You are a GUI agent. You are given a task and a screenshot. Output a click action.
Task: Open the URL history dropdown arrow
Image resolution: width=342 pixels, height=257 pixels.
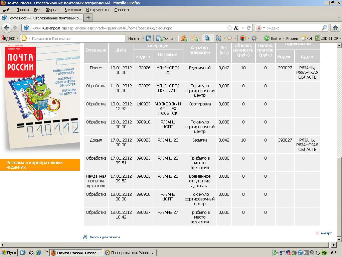[x=243, y=28]
